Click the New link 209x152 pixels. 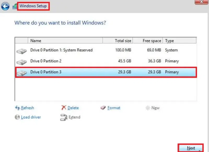coord(155,108)
